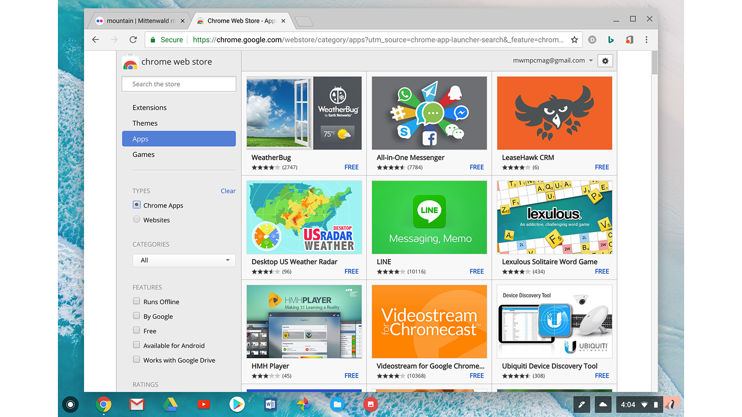This screenshot has width=742, height=417.
Task: Launch Gmail from the shelf
Action: coord(137,404)
